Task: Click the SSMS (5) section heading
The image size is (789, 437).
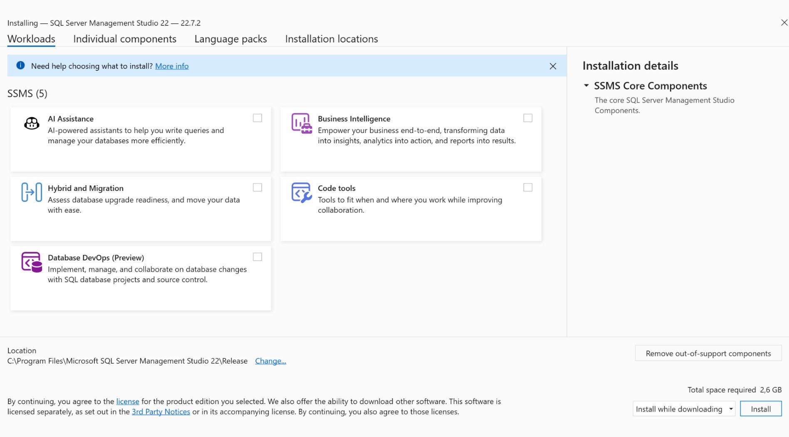Action: tap(27, 93)
